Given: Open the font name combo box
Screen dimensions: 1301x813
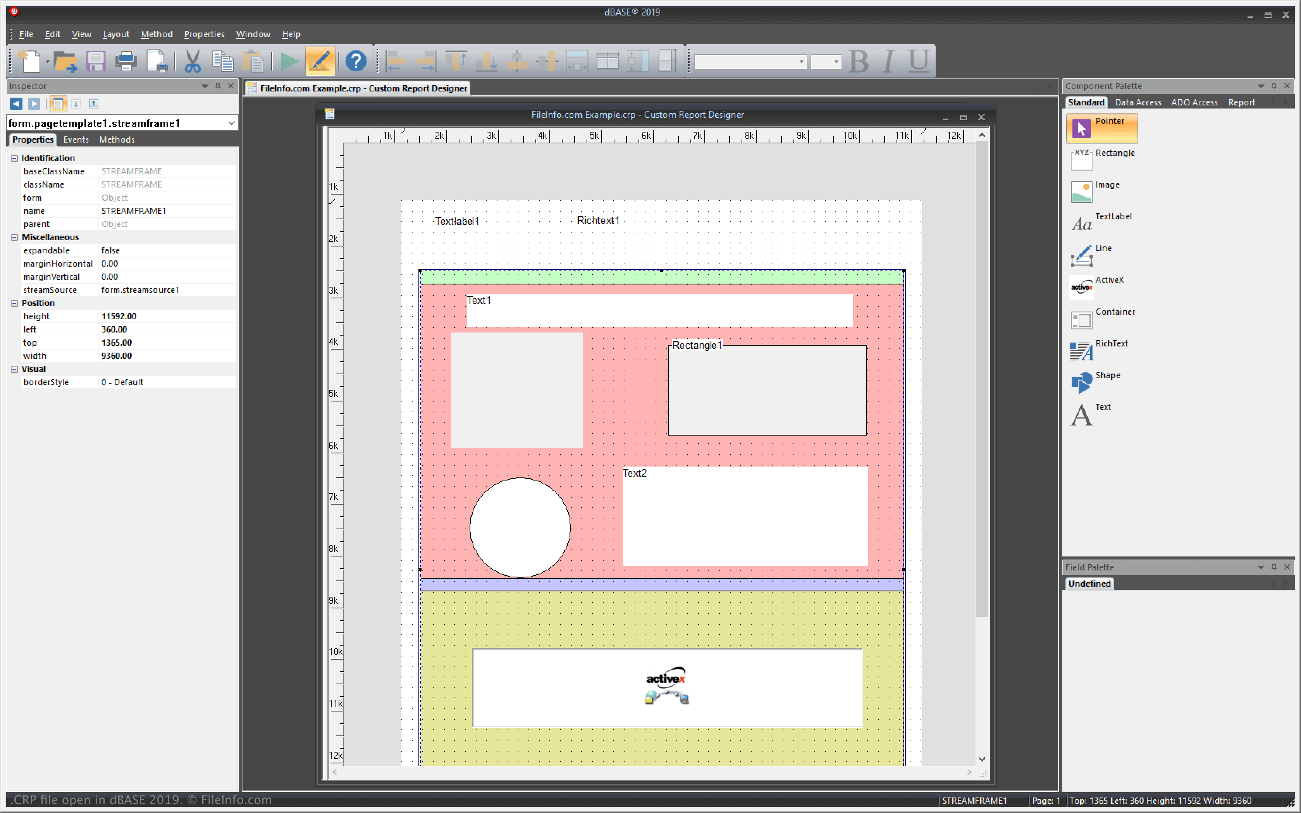Looking at the screenshot, I should tap(750, 62).
